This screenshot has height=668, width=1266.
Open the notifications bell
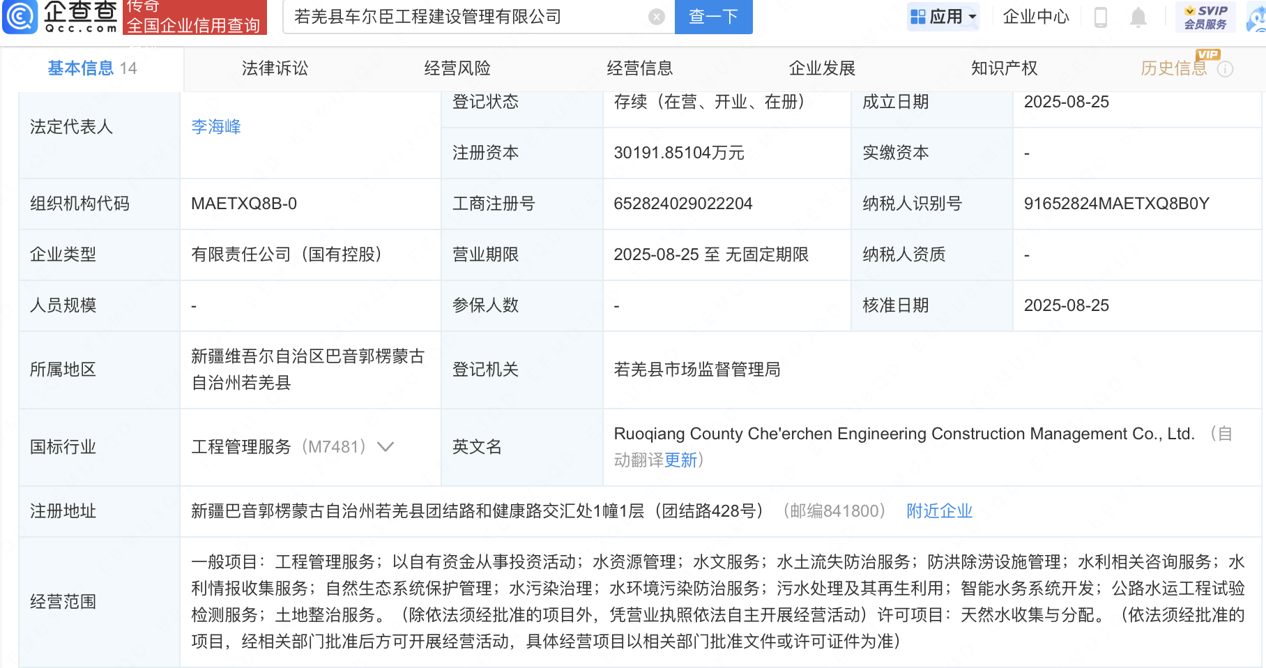1138,17
